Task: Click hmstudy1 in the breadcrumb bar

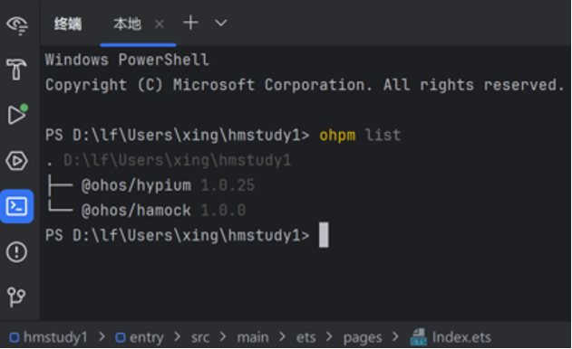Action: coord(55,337)
